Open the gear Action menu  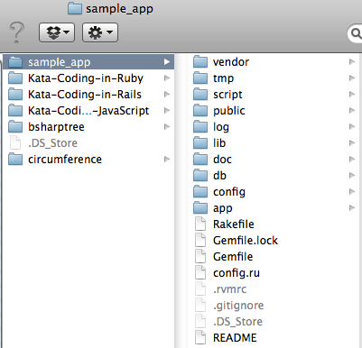pos(100,32)
